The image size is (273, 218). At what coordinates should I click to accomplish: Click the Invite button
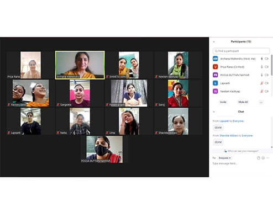[223, 102]
